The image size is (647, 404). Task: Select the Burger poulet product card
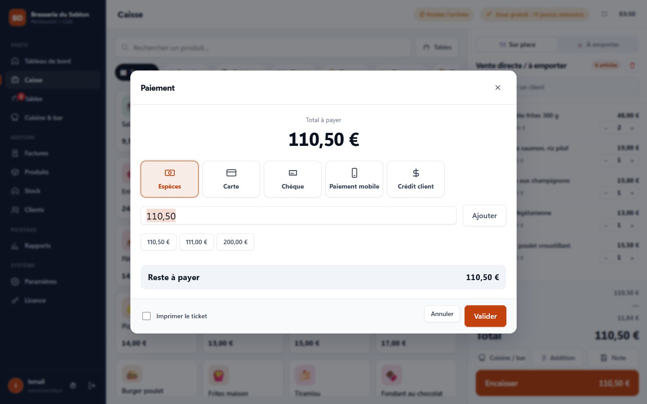(156, 378)
